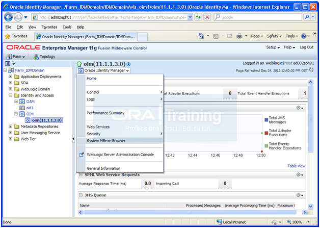Click gear options icon above the chart legend
Screen dimensions: 320x228
300,108
